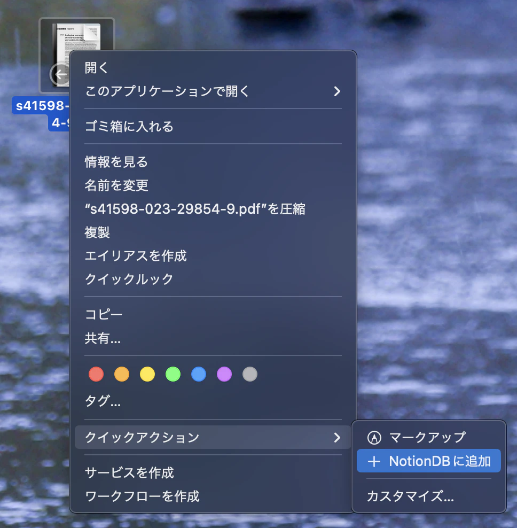Choose 情報を見る menu entry
Screen dimensions: 517x528
(213, 161)
